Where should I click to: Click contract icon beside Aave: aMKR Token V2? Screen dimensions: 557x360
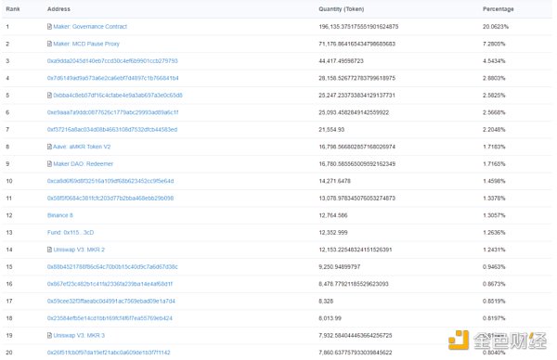[49, 147]
